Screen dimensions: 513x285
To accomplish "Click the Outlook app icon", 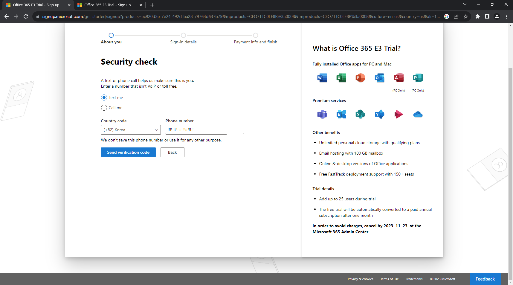I will [379, 78].
